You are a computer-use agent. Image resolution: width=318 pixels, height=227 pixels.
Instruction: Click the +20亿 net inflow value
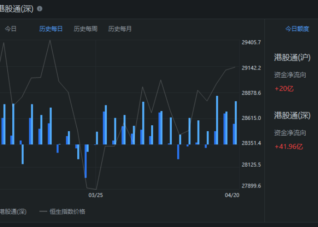pos(284,89)
